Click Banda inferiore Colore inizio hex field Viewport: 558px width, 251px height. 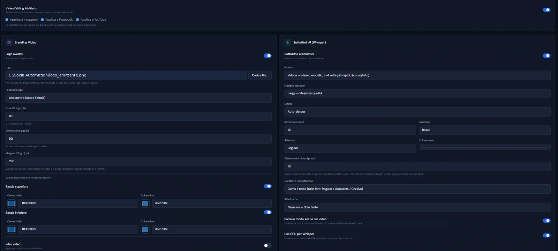78,229
